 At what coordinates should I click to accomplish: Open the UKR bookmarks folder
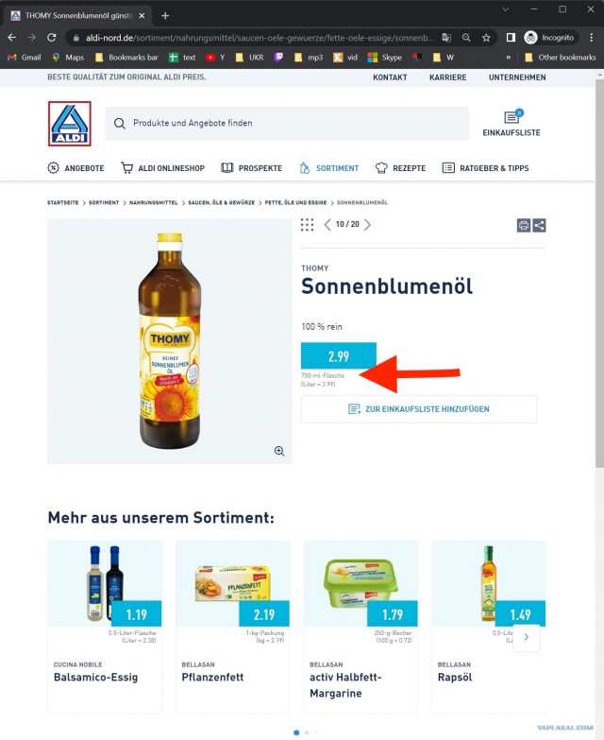coord(249,57)
